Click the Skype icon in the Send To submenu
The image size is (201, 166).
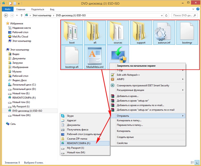point(63,116)
